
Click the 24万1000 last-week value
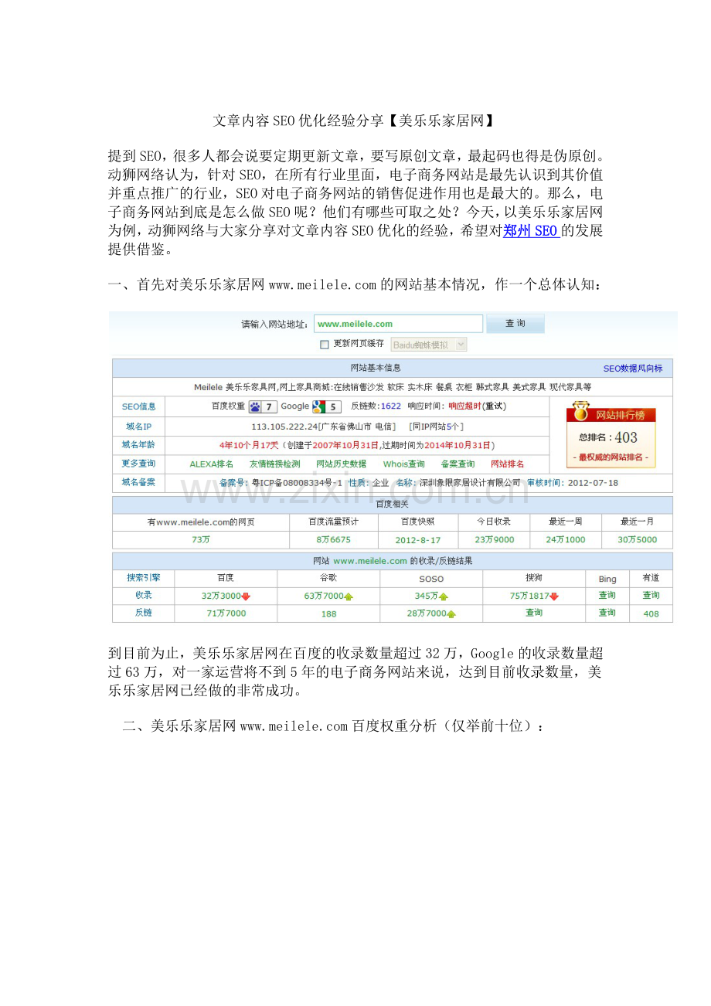coord(566,540)
